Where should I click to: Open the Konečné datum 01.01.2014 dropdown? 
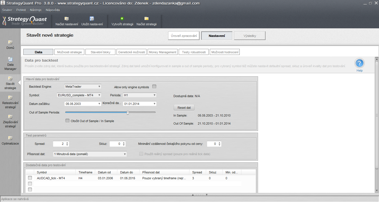[x=140, y=104]
